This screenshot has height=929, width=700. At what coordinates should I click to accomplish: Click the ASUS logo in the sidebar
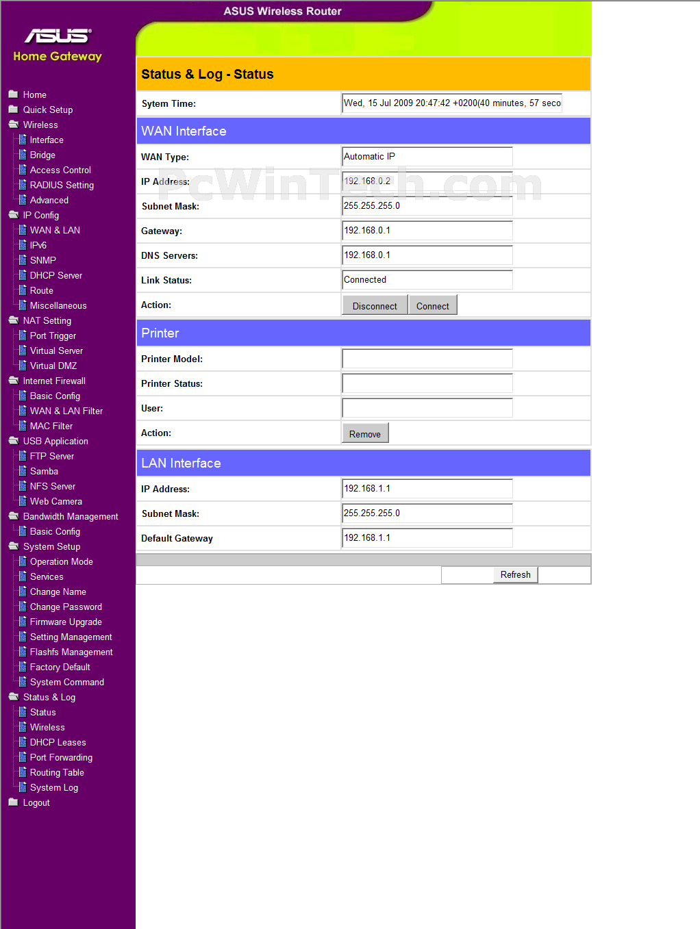coord(58,36)
